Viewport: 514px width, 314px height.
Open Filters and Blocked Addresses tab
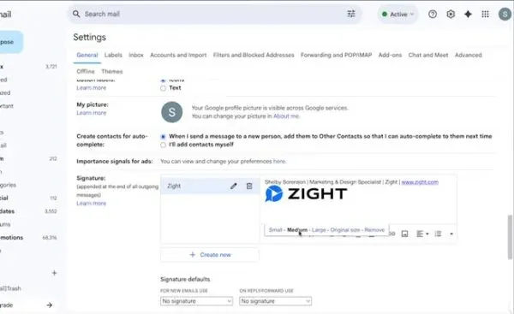pos(254,55)
